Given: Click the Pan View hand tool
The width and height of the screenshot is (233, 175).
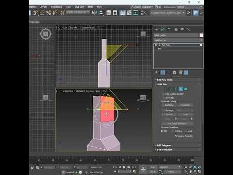Looking at the screenshot, I should click(x=191, y=172).
